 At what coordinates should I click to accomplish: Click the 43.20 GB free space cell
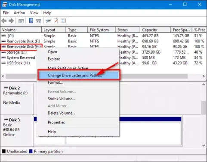(180, 63)
